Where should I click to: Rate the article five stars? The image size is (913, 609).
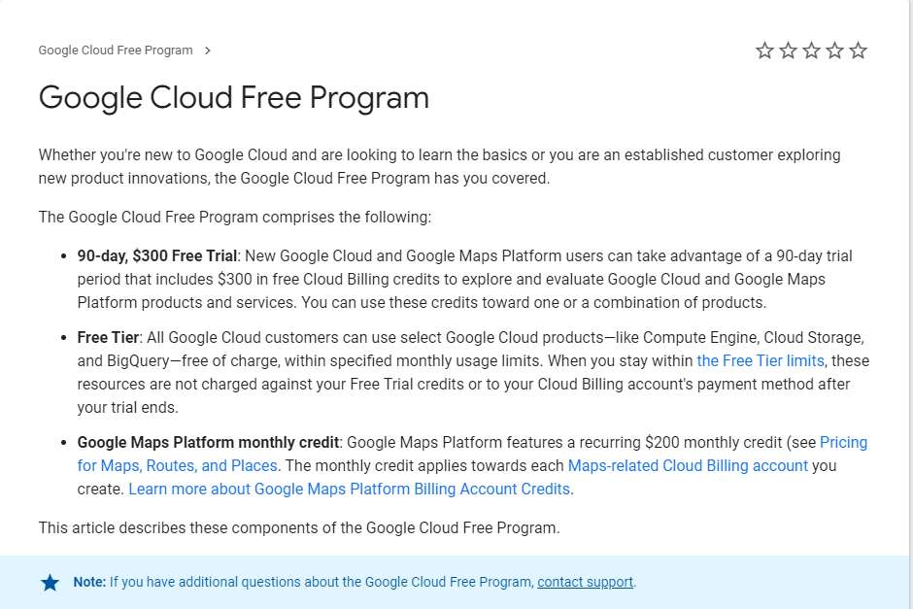coord(858,51)
